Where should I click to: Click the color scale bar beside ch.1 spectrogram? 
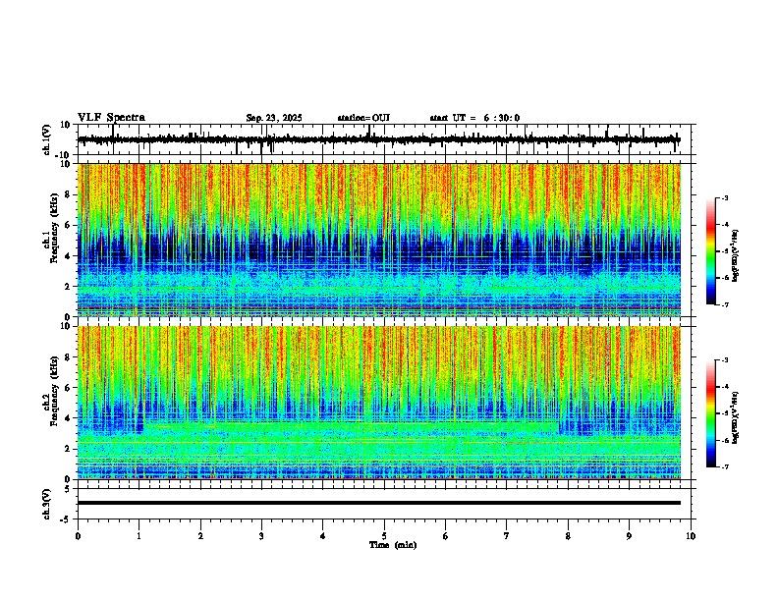[711, 251]
